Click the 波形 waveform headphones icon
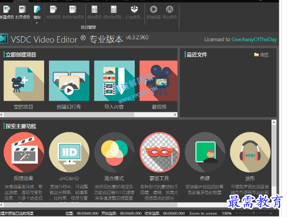Screen dimensions: 287x217 point(250,152)
